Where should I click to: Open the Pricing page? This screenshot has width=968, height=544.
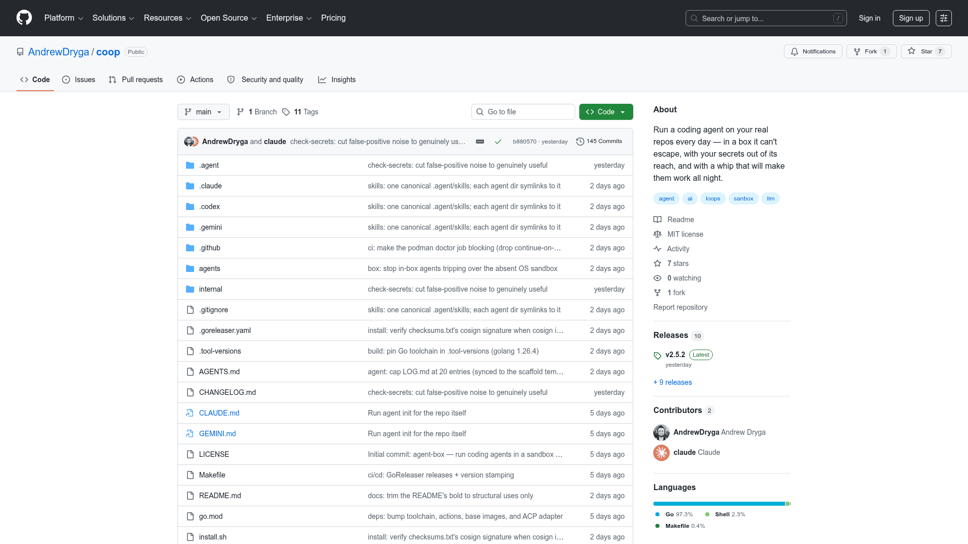333,18
